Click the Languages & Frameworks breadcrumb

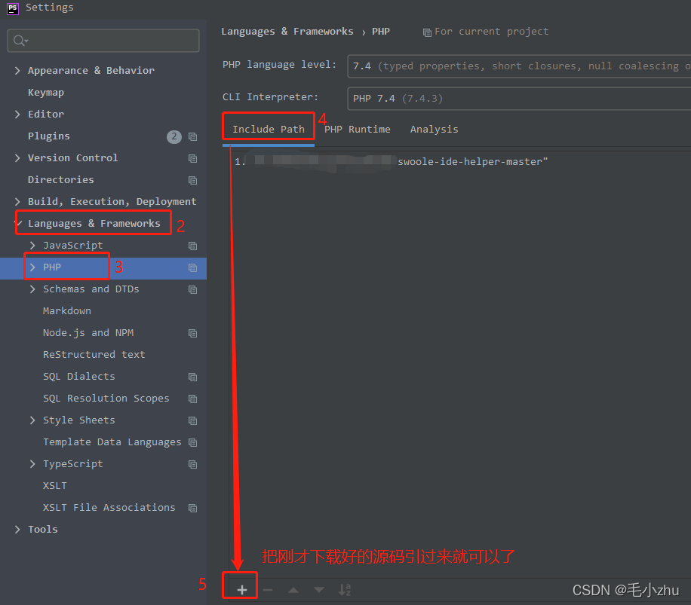(287, 31)
